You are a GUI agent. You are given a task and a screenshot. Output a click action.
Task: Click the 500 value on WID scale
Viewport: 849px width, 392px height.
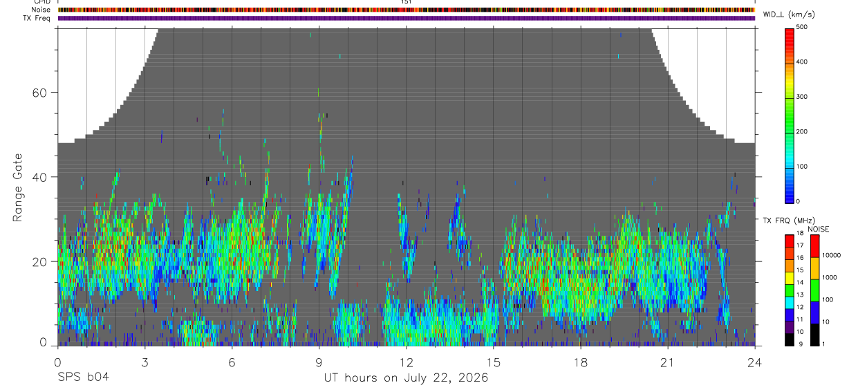[802, 27]
